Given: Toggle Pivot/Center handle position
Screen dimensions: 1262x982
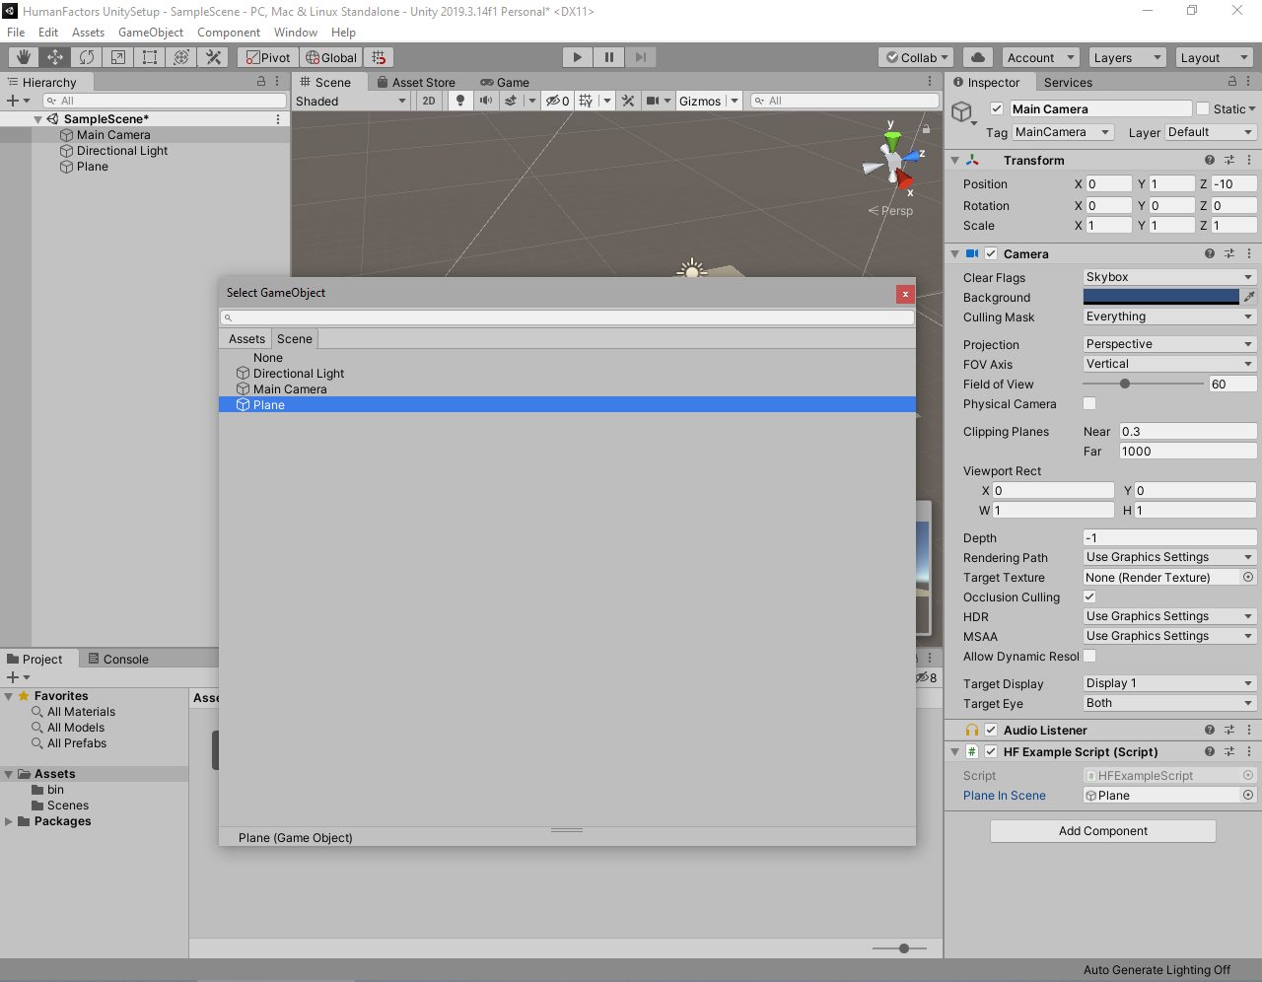Looking at the screenshot, I should coord(268,57).
